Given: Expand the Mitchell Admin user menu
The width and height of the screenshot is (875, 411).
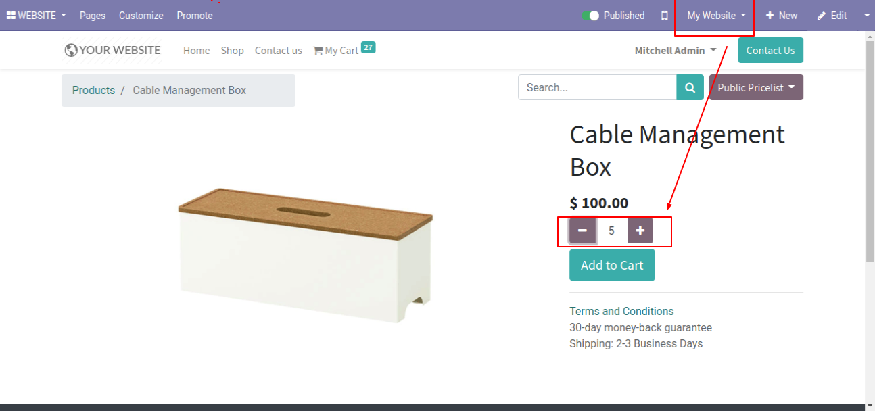Looking at the screenshot, I should coord(676,51).
